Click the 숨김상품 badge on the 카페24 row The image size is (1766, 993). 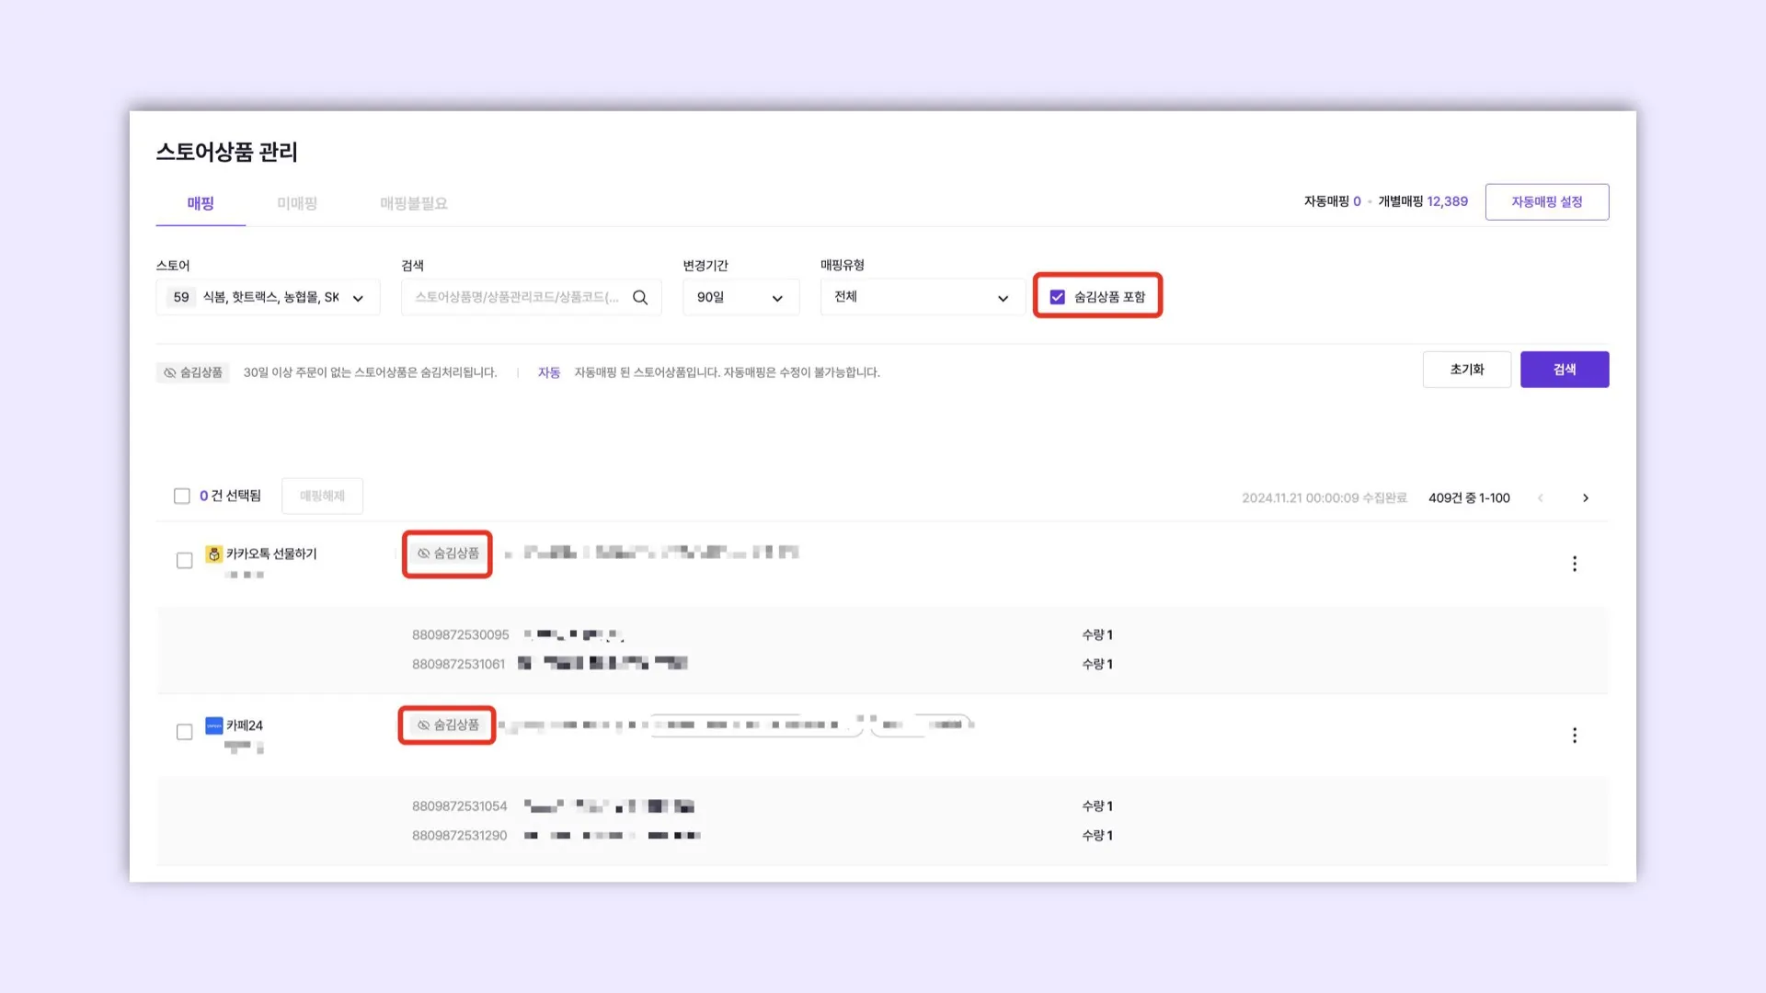coord(448,725)
